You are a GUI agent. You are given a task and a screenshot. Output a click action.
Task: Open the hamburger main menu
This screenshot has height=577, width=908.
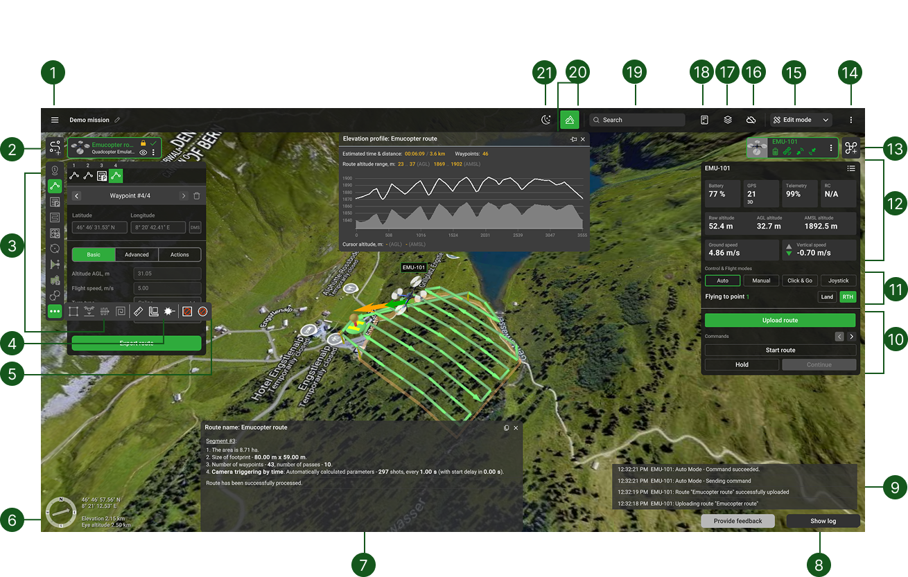[x=55, y=120]
